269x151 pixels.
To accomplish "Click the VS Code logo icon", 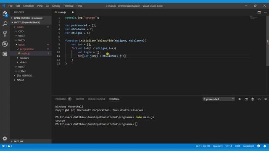I will pos(4,5).
